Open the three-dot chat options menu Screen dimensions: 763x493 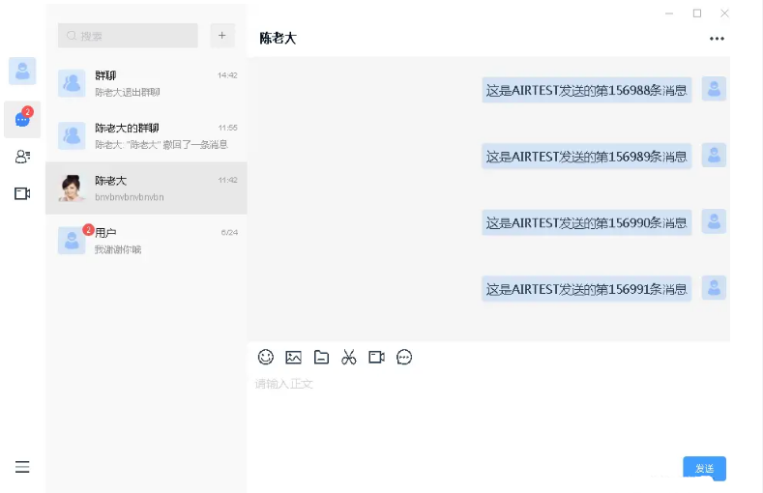717,39
